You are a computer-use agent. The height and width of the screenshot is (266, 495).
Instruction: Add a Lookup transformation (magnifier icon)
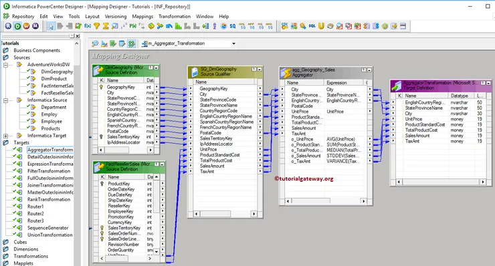click(x=115, y=26)
